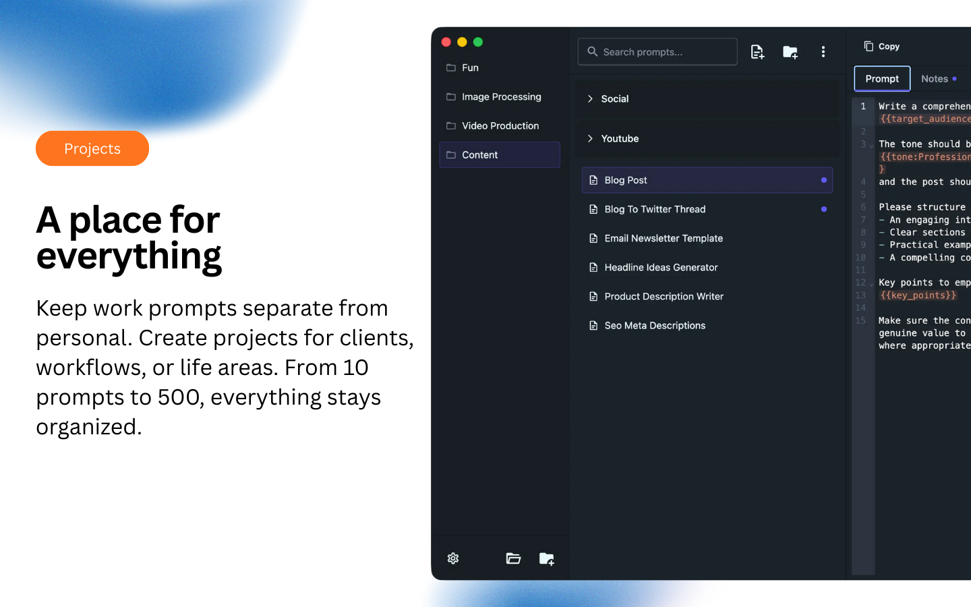Open the three-dot overflow menu

click(x=823, y=51)
